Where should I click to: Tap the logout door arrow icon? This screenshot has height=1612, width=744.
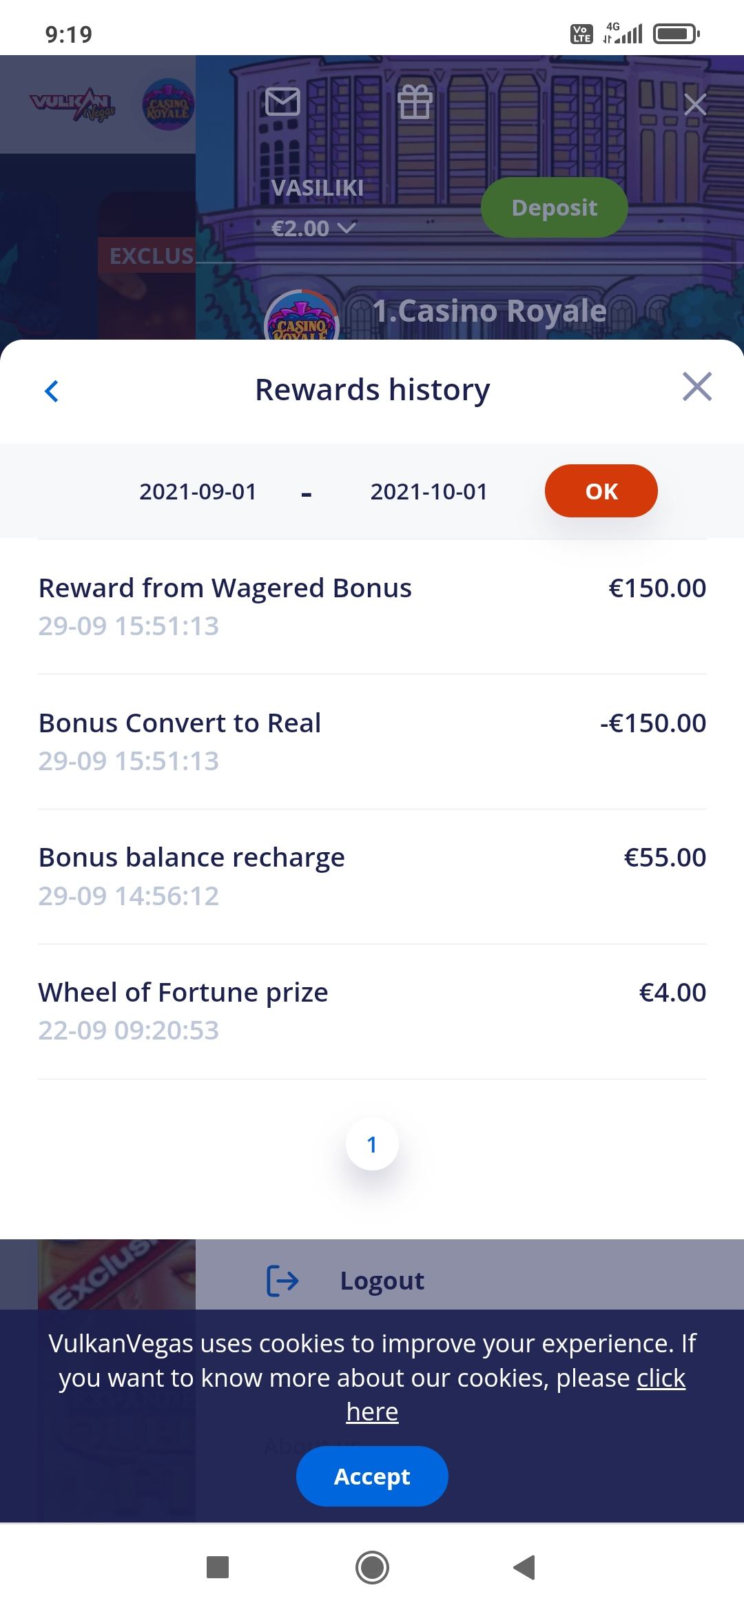point(282,1281)
